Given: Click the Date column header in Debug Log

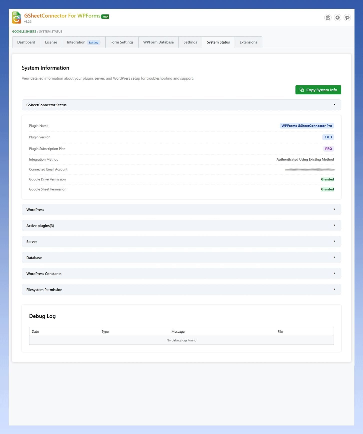Looking at the screenshot, I should click(35, 332).
